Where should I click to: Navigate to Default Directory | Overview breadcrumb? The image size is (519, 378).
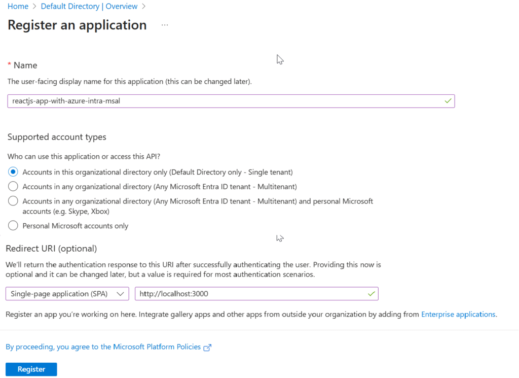click(x=89, y=7)
